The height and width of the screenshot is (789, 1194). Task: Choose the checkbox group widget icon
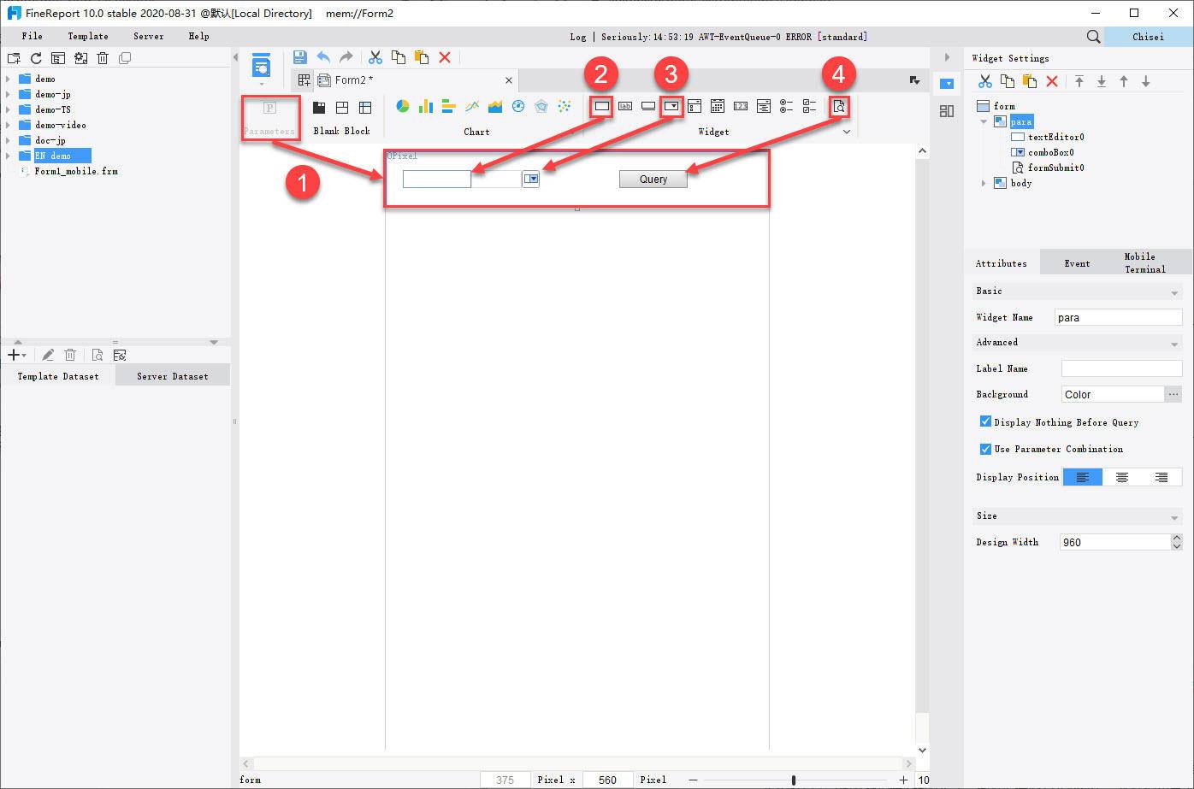pos(810,106)
